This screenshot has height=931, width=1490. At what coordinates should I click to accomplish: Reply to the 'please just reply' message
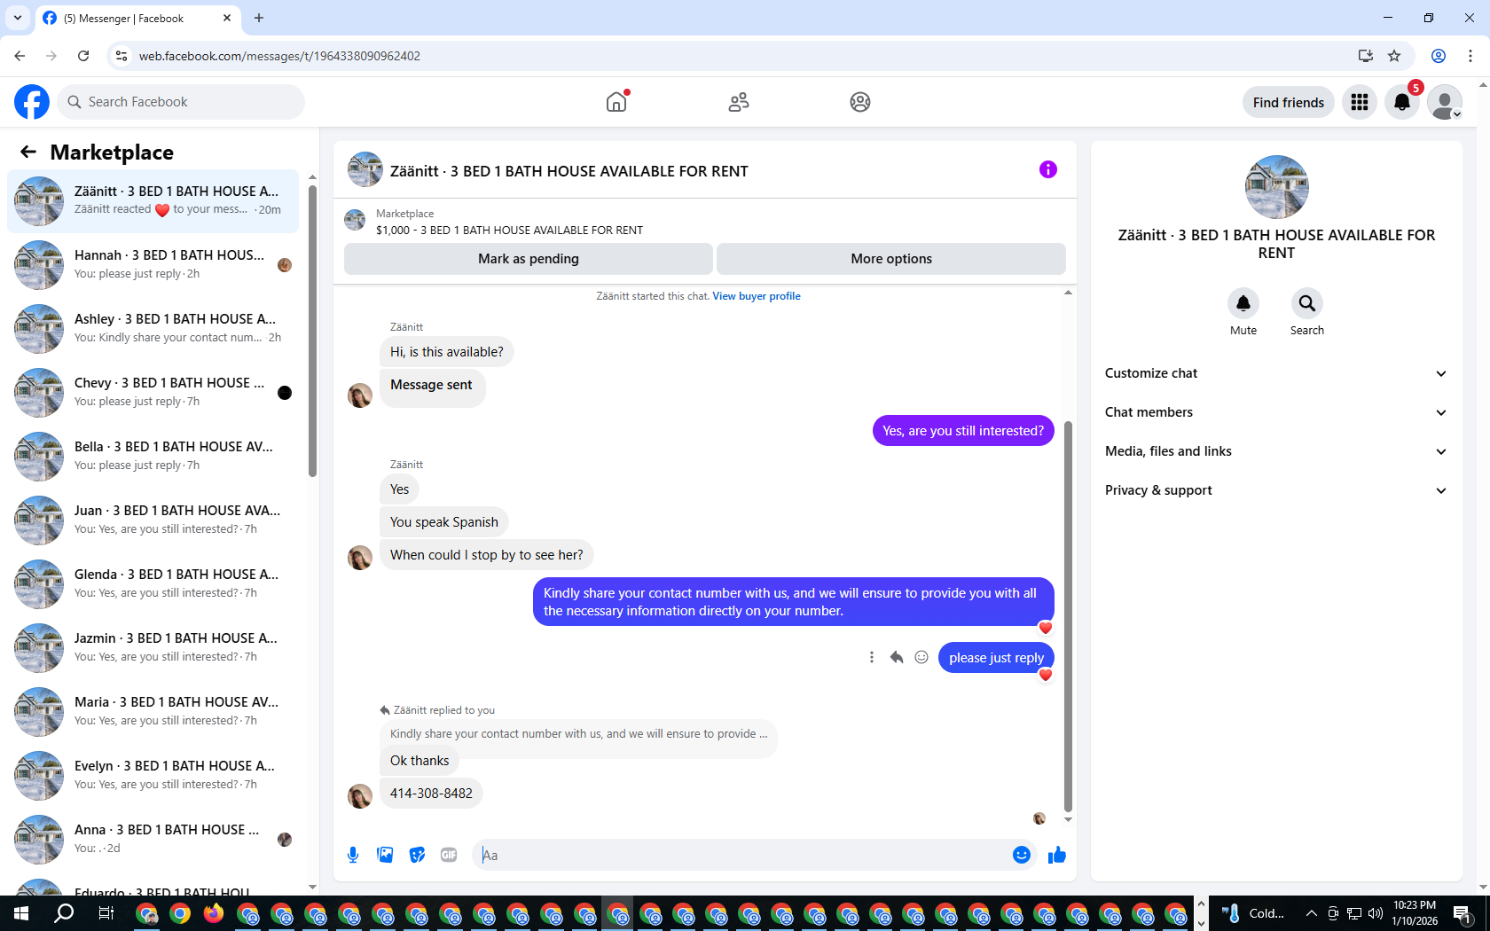(897, 657)
